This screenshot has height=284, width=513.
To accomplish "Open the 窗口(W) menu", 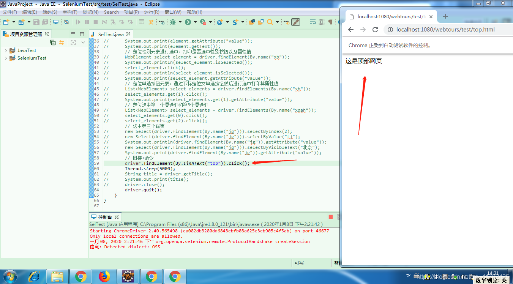I will [x=173, y=12].
